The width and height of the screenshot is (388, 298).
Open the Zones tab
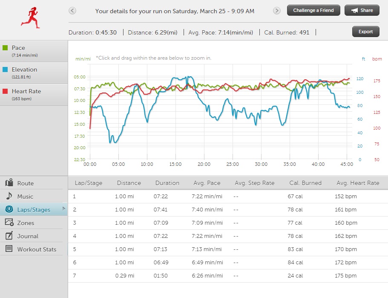click(x=26, y=223)
